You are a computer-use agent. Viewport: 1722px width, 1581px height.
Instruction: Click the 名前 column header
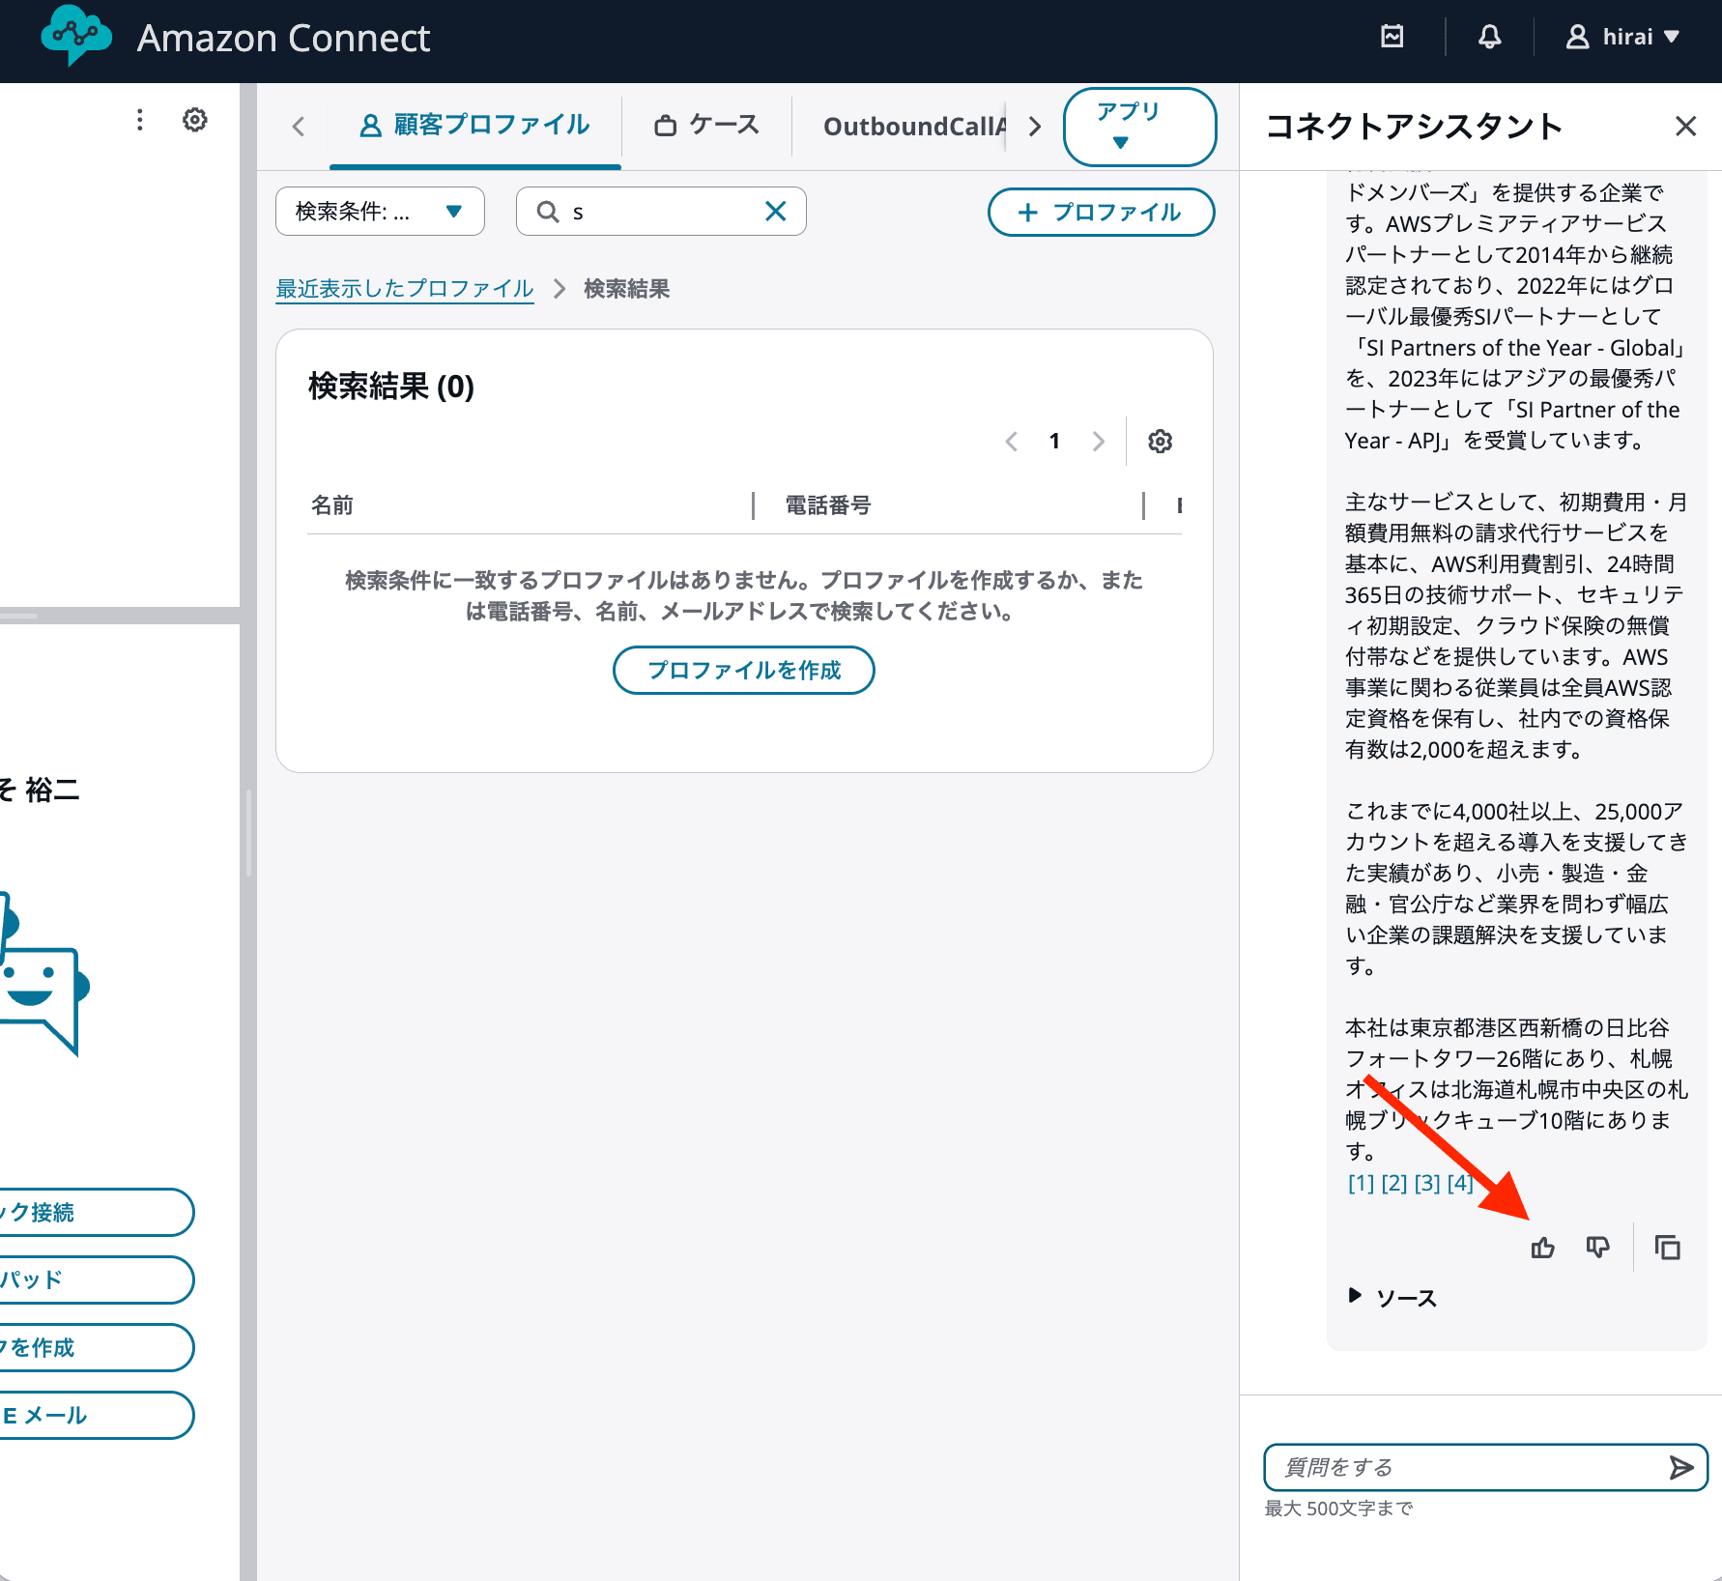332,505
